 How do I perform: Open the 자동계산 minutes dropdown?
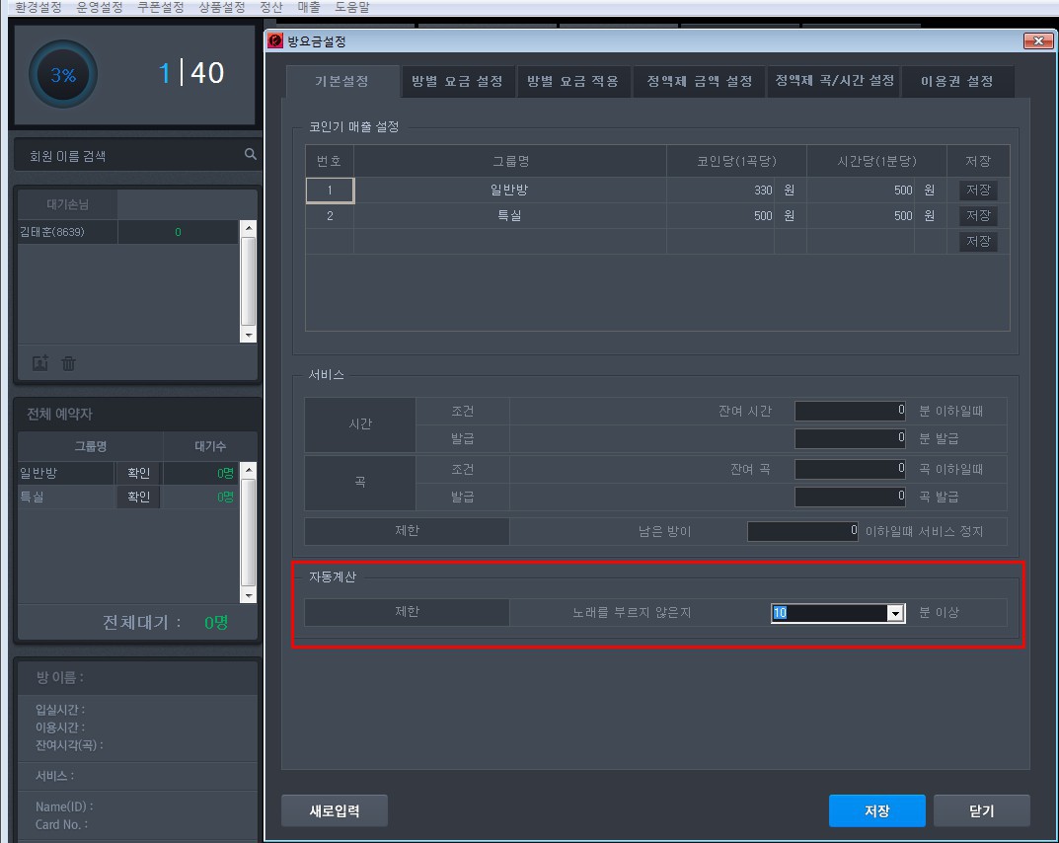click(x=894, y=613)
